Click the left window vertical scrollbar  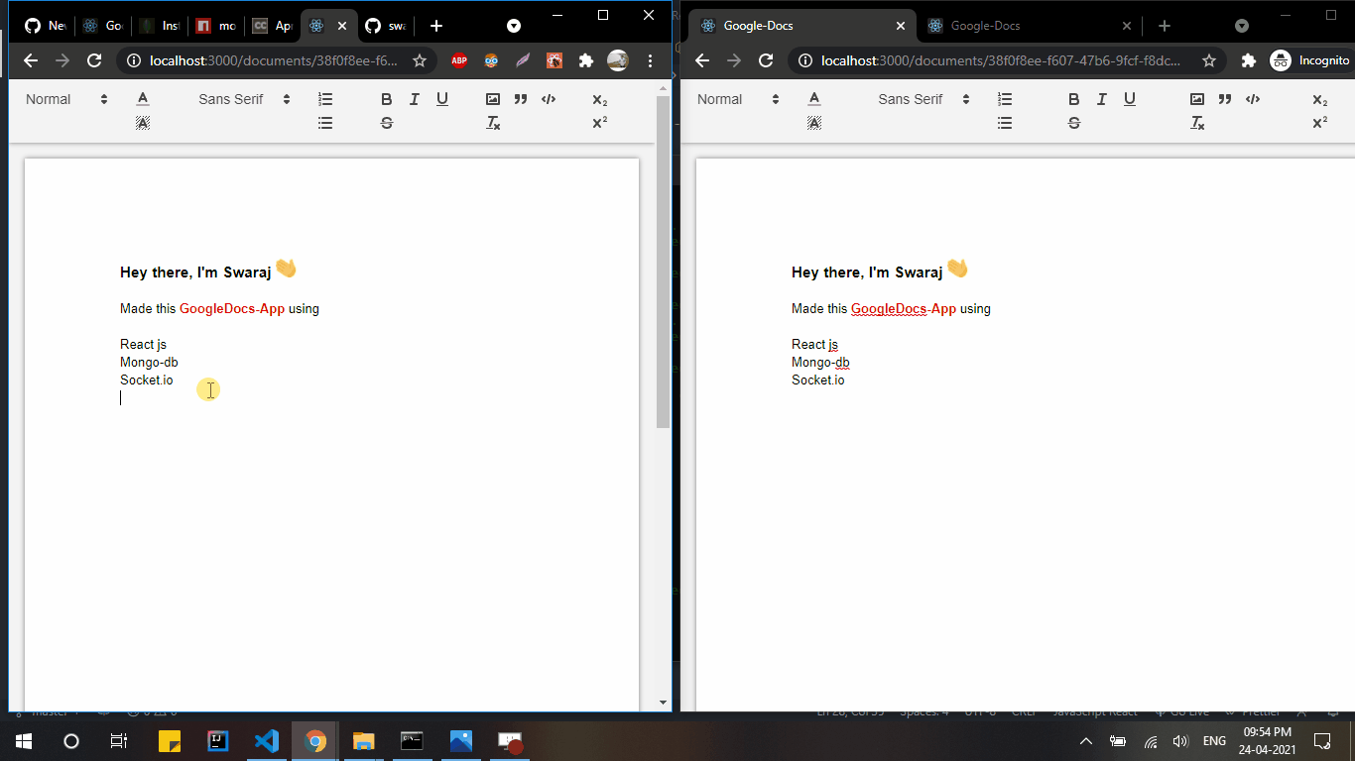point(664,263)
